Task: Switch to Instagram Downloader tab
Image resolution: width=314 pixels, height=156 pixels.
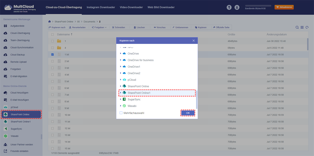Action: [101, 7]
